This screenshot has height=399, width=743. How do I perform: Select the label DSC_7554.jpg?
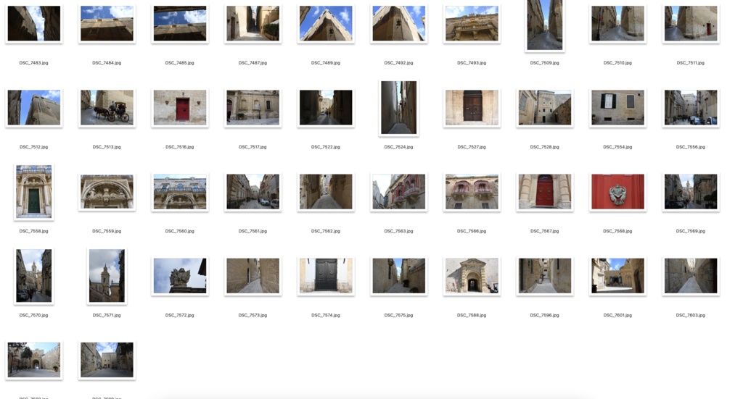617,147
